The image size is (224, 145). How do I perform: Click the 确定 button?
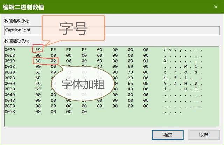pos(168,135)
